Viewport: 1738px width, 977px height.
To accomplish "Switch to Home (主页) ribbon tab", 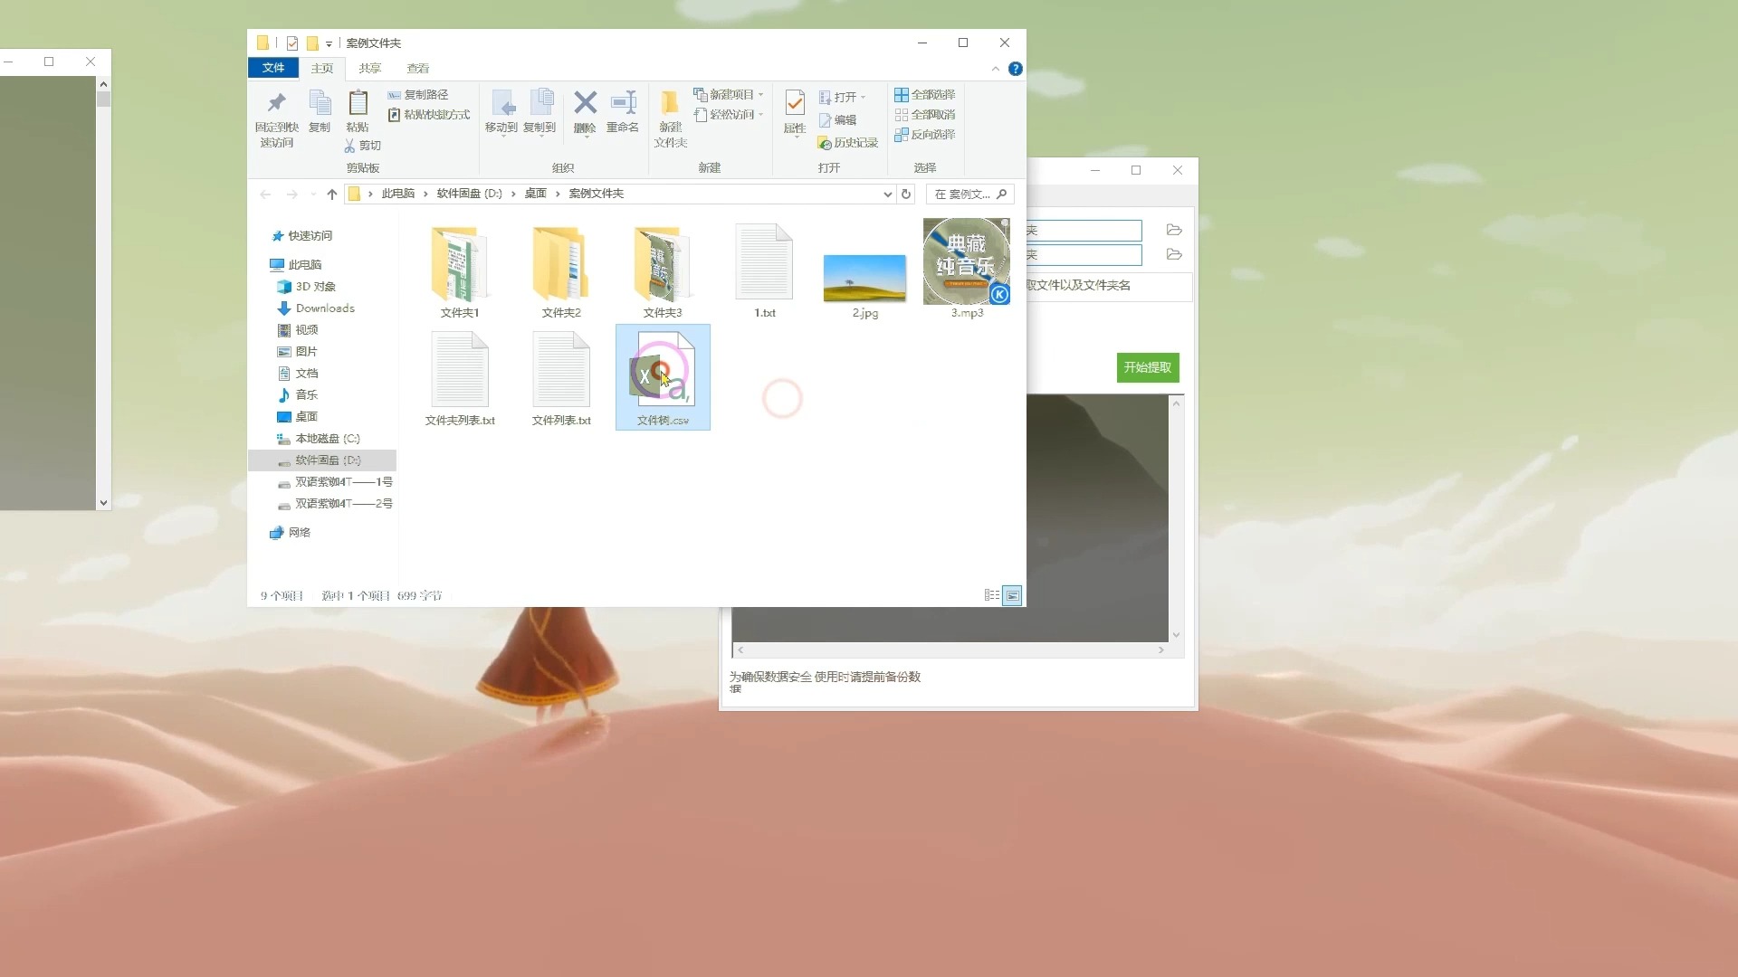I will pos(322,69).
